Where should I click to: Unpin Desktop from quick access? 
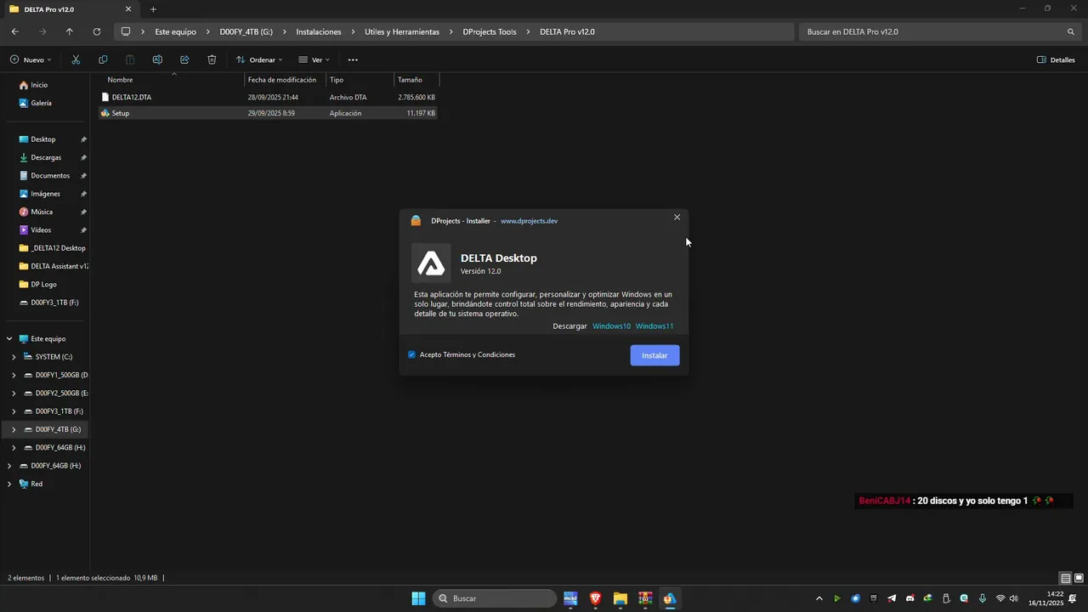83,139
